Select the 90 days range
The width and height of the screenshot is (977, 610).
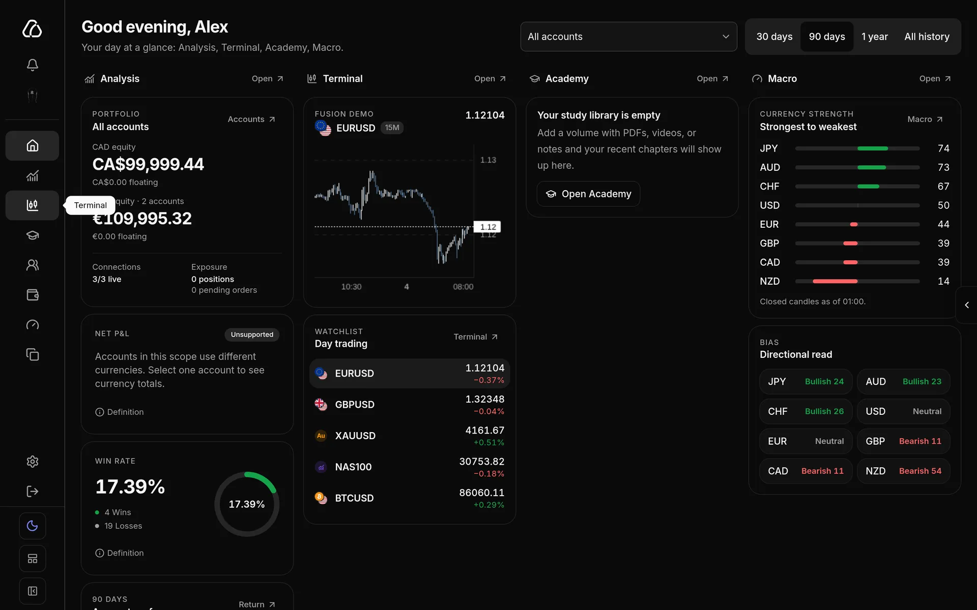[x=827, y=37]
